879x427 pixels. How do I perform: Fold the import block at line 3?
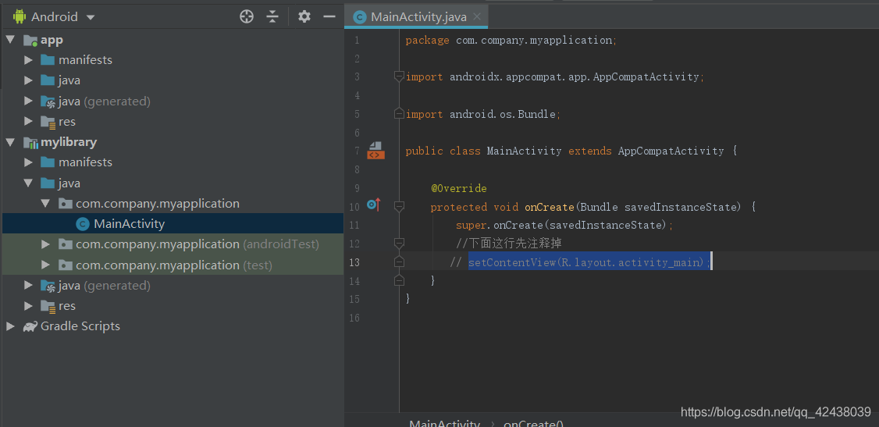(x=399, y=77)
